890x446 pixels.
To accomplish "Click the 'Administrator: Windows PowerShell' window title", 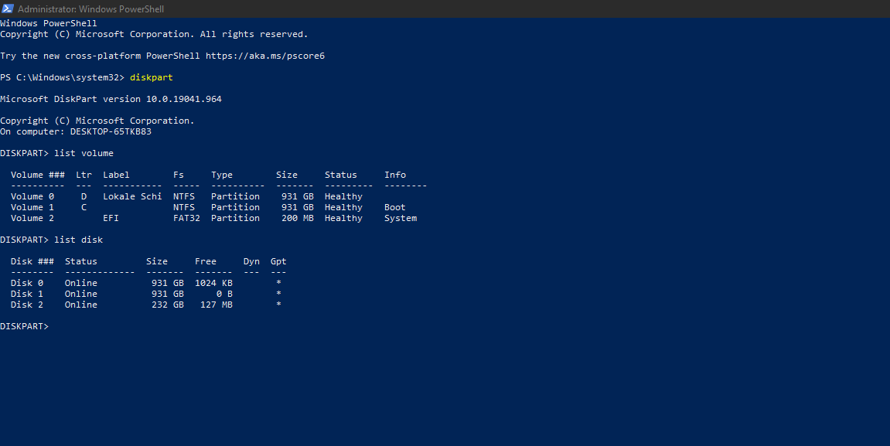I will (90, 9).
